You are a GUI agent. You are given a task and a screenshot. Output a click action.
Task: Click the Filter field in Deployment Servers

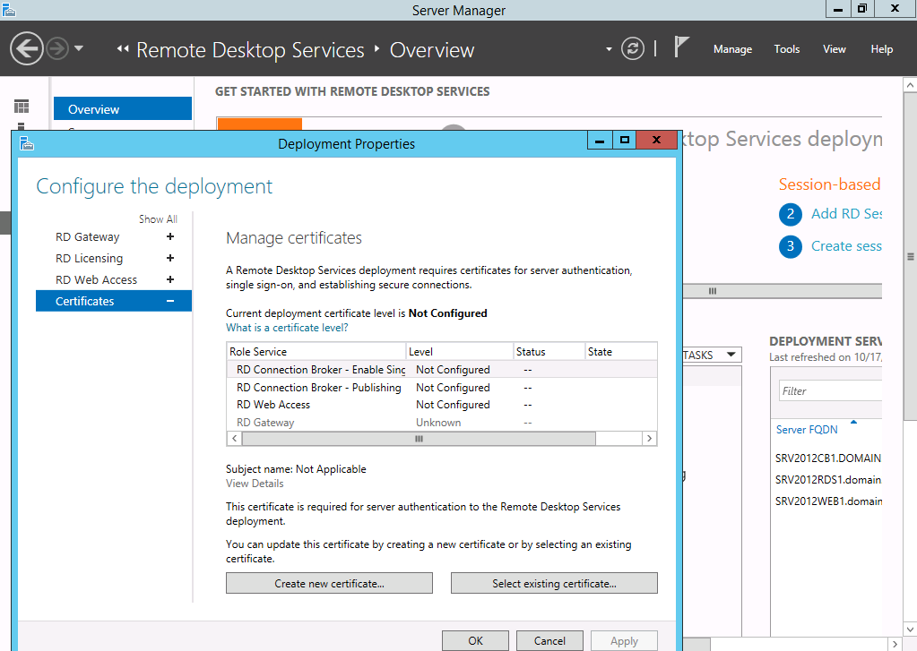pyautogui.click(x=830, y=391)
